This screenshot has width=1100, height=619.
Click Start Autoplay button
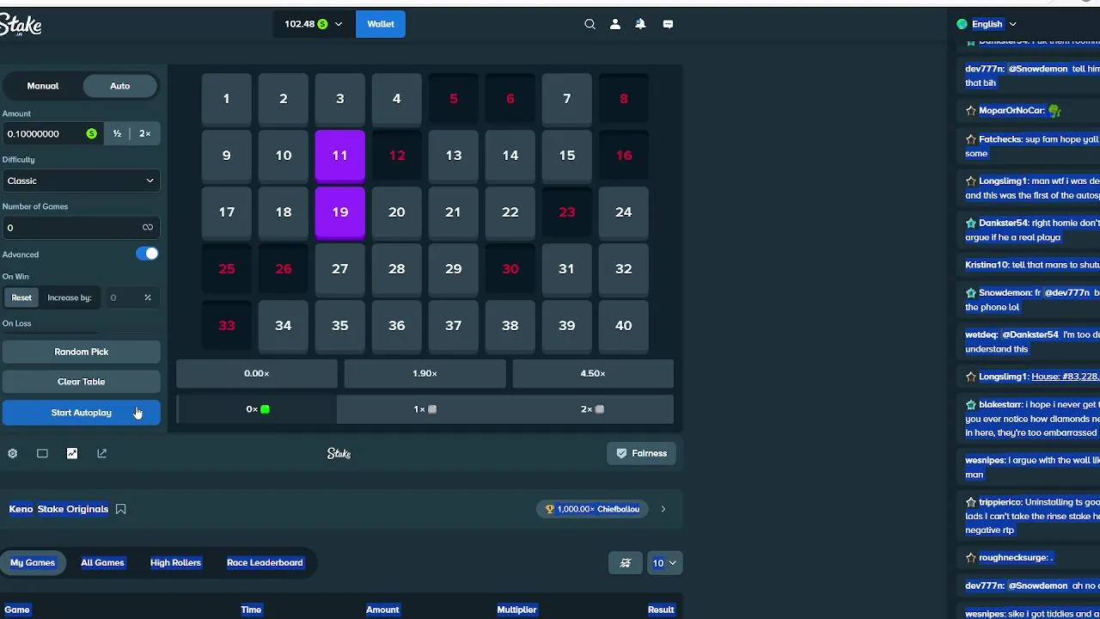pyautogui.click(x=81, y=413)
